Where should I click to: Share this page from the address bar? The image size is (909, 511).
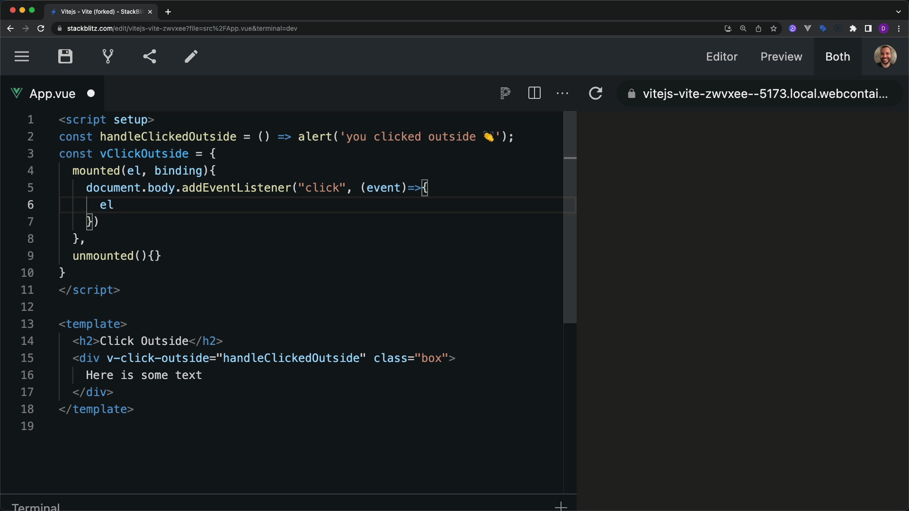[x=758, y=28]
